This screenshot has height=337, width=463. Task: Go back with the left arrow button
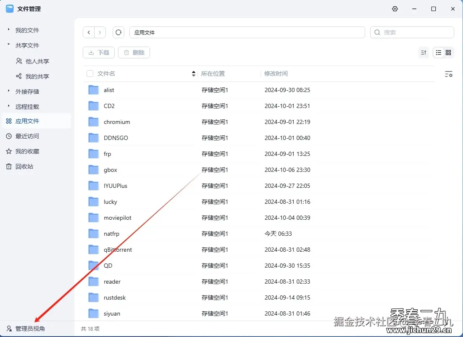(89, 32)
